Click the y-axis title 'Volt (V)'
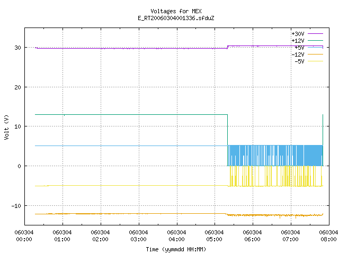This screenshot has width=339, height=254. click(6, 127)
